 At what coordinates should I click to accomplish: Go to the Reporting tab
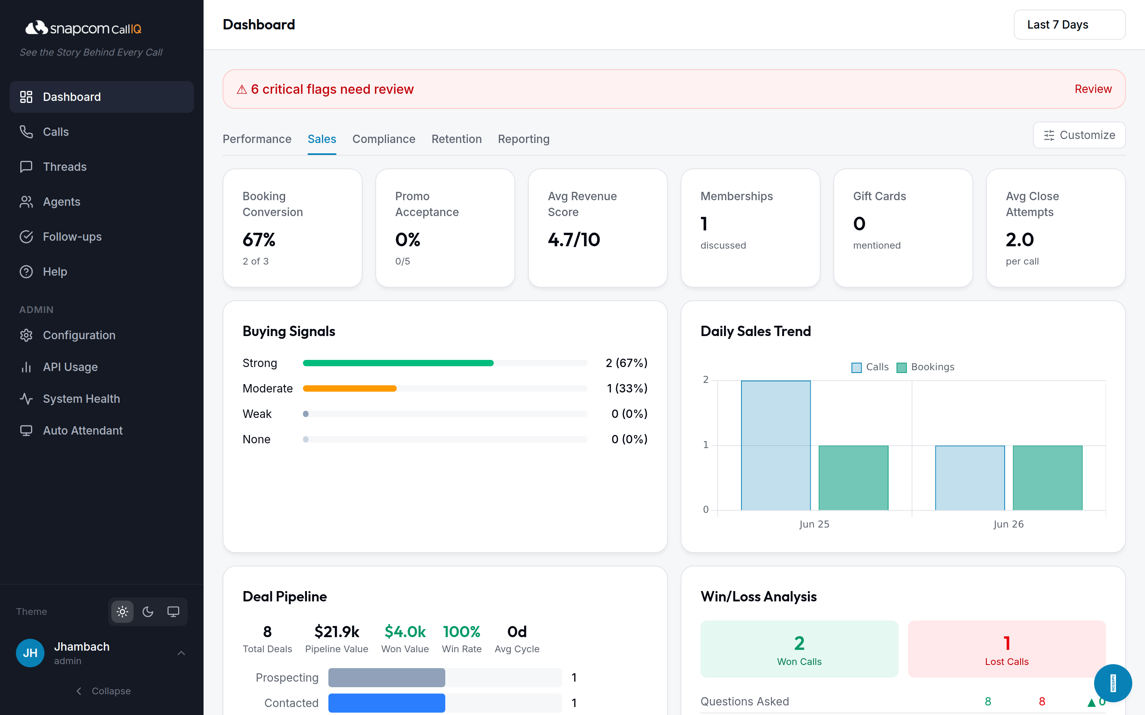[524, 139]
